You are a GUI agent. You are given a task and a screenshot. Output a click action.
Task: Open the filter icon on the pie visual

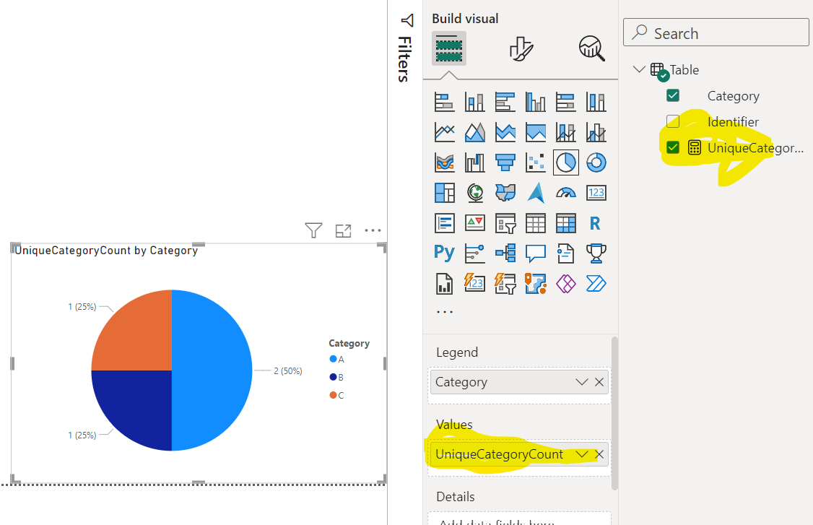(x=313, y=230)
